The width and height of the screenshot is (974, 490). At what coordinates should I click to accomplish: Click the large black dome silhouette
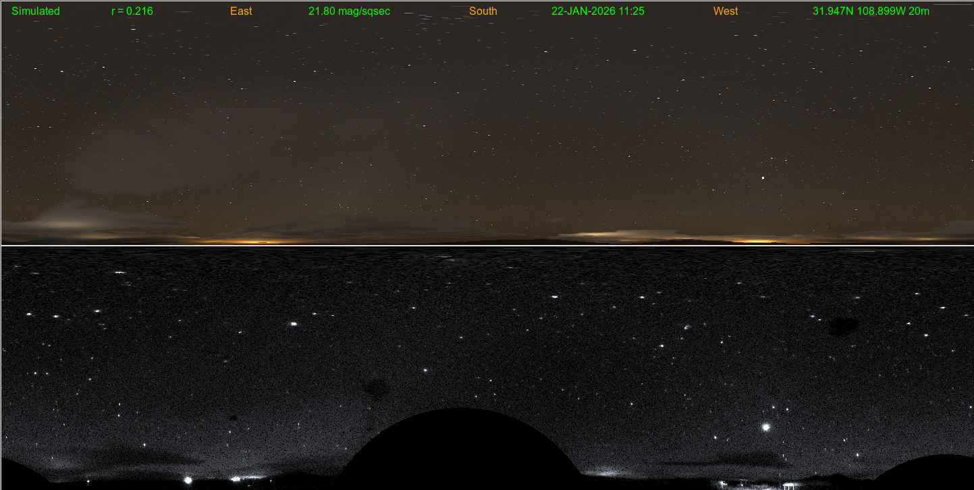coord(461,449)
